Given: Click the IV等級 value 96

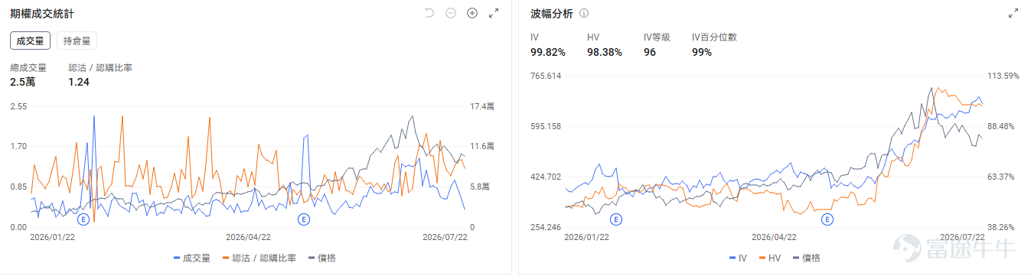Looking at the screenshot, I should pyautogui.click(x=650, y=52).
